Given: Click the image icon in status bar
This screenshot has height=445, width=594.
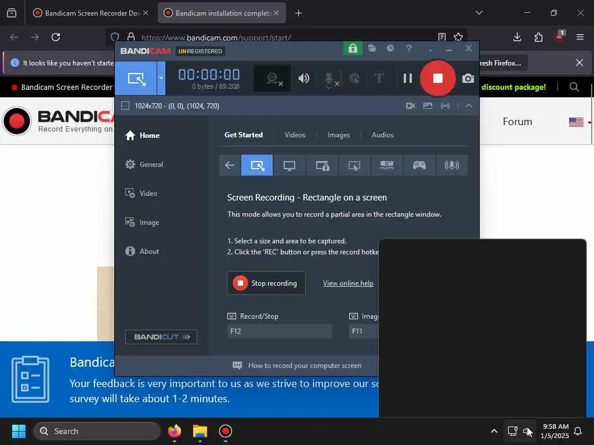Looking at the screenshot, I should [428, 106].
